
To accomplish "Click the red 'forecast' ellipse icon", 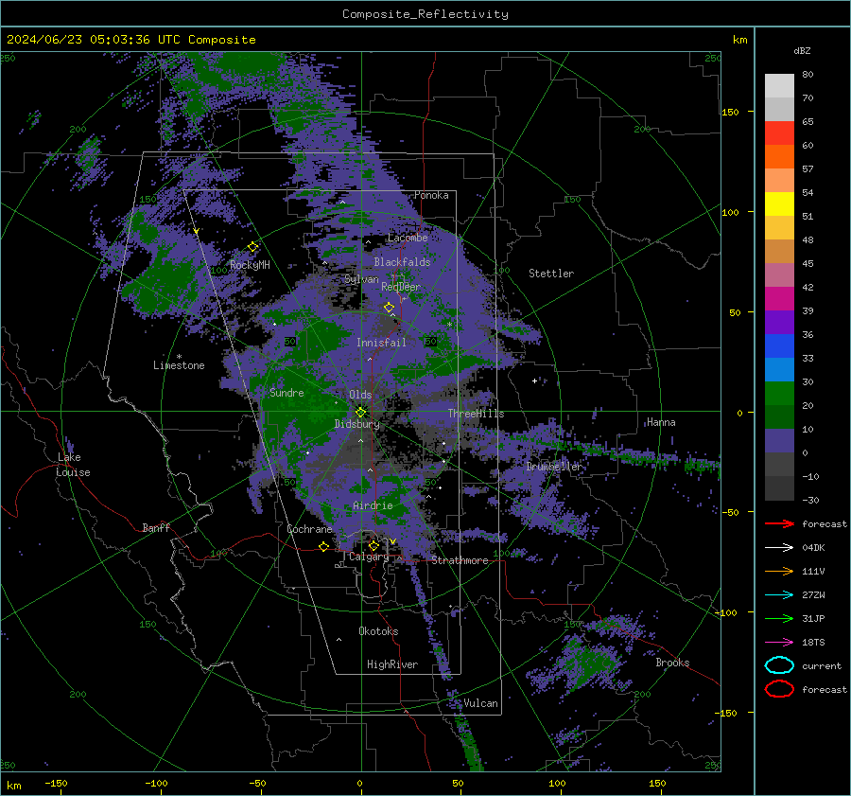I will click(779, 689).
